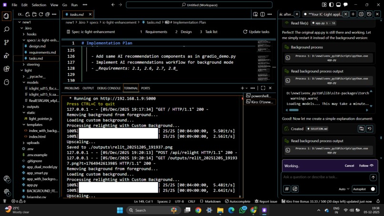Toggle Autocomplete in the status bar
This screenshot has height=216, width=384.
pos(238,201)
